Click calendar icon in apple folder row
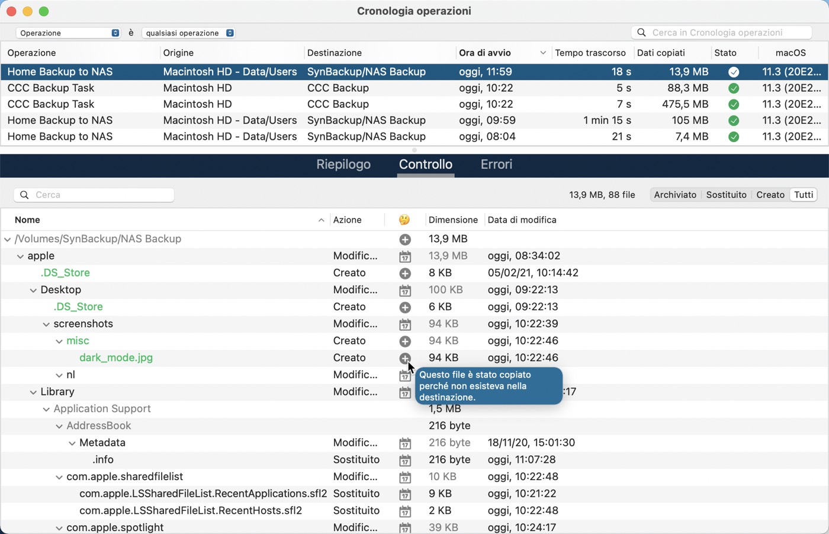Screen dimensions: 829x534 pyautogui.click(x=405, y=256)
